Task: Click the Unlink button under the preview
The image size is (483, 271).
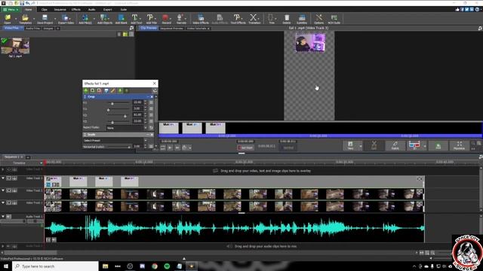Action: 395,145
